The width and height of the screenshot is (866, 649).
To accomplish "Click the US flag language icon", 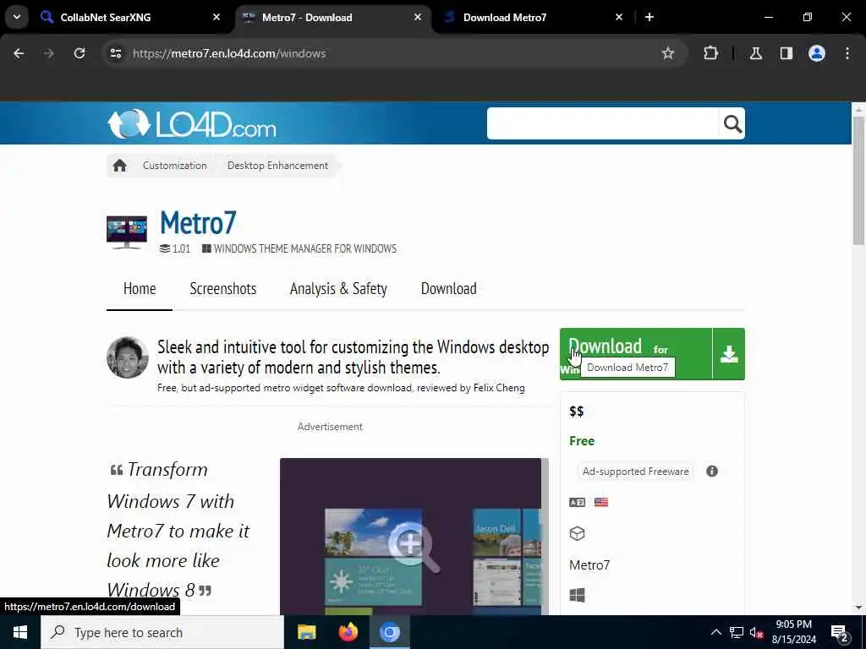I will 601,502.
